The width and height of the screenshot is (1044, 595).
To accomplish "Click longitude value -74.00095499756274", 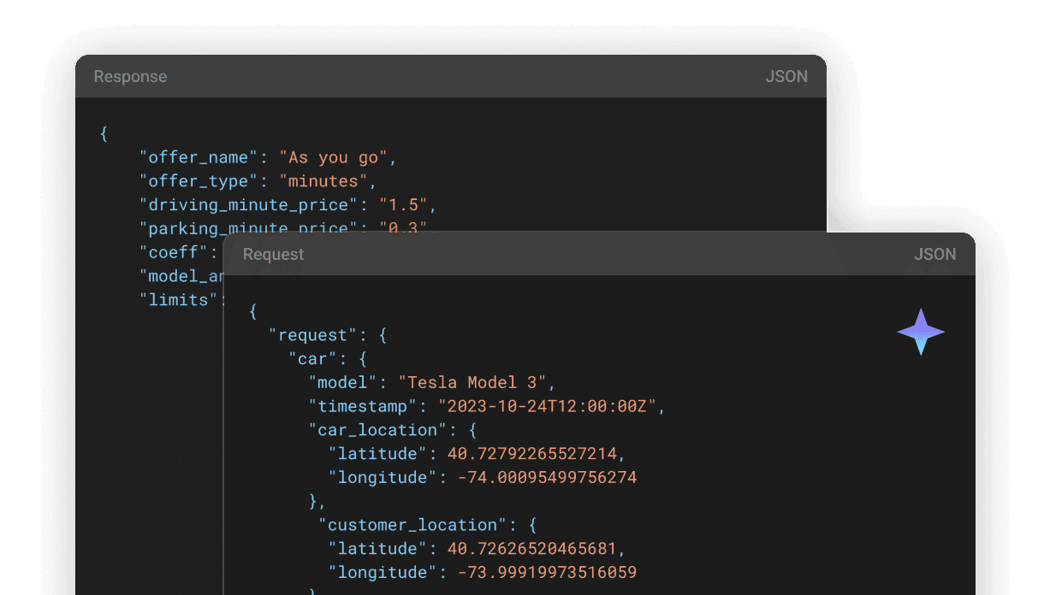I will pos(547,478).
